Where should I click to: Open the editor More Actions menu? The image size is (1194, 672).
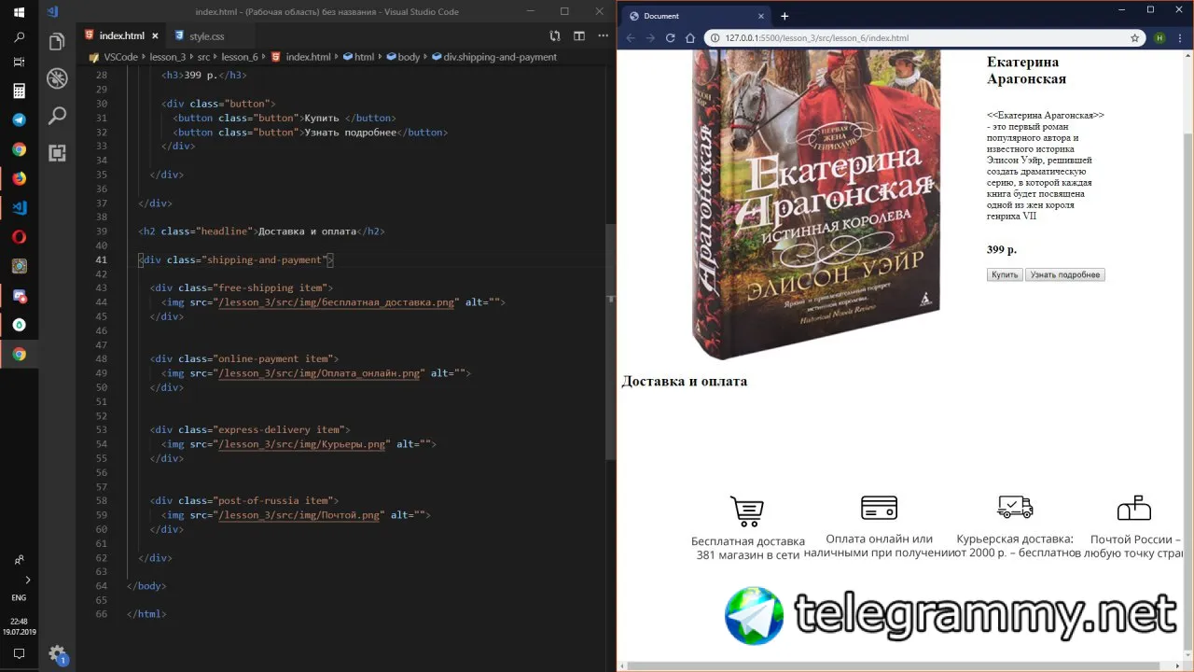click(x=602, y=35)
